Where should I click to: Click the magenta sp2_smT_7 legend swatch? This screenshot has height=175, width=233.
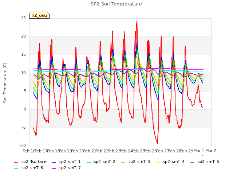[54, 168]
